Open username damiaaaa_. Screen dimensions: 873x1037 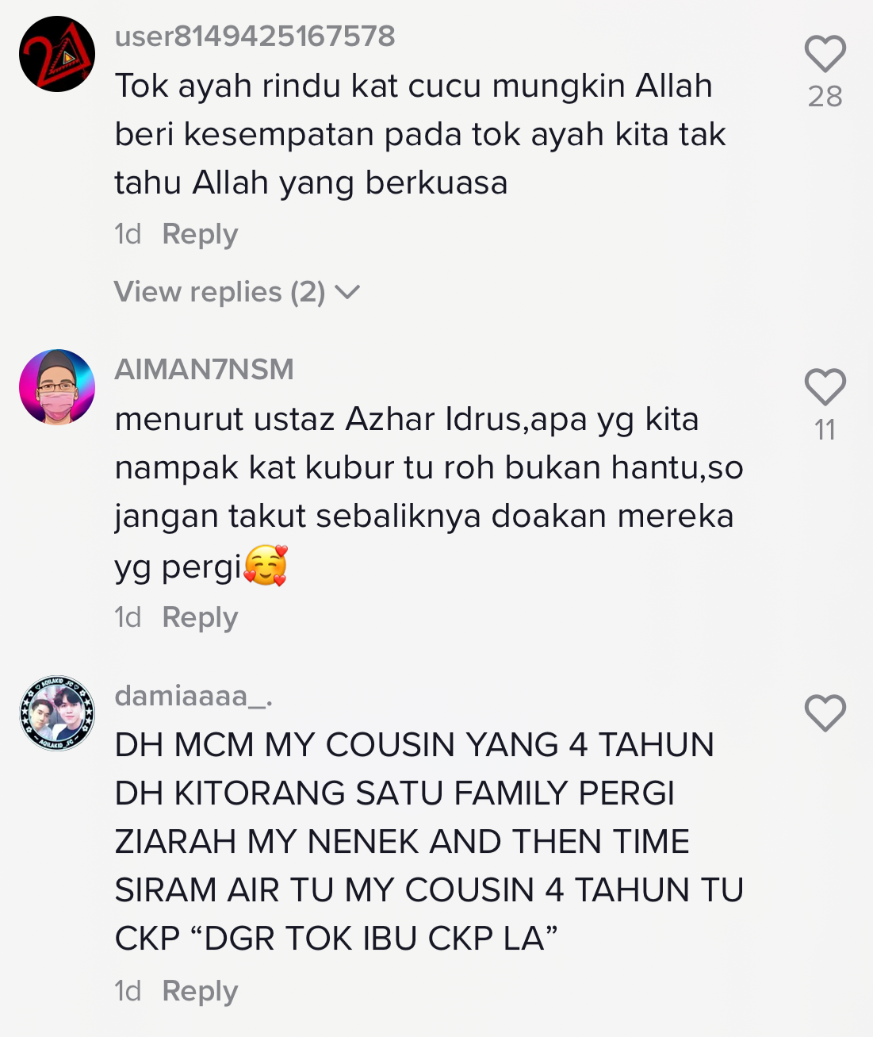click(x=193, y=695)
